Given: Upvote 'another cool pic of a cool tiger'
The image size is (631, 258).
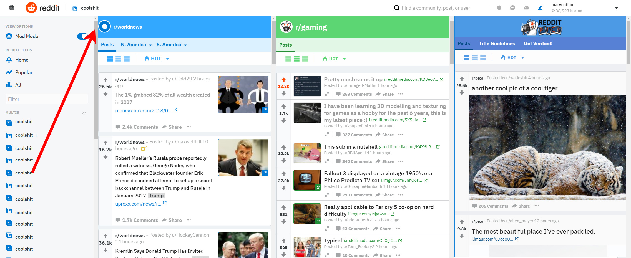Looking at the screenshot, I should coord(462,79).
